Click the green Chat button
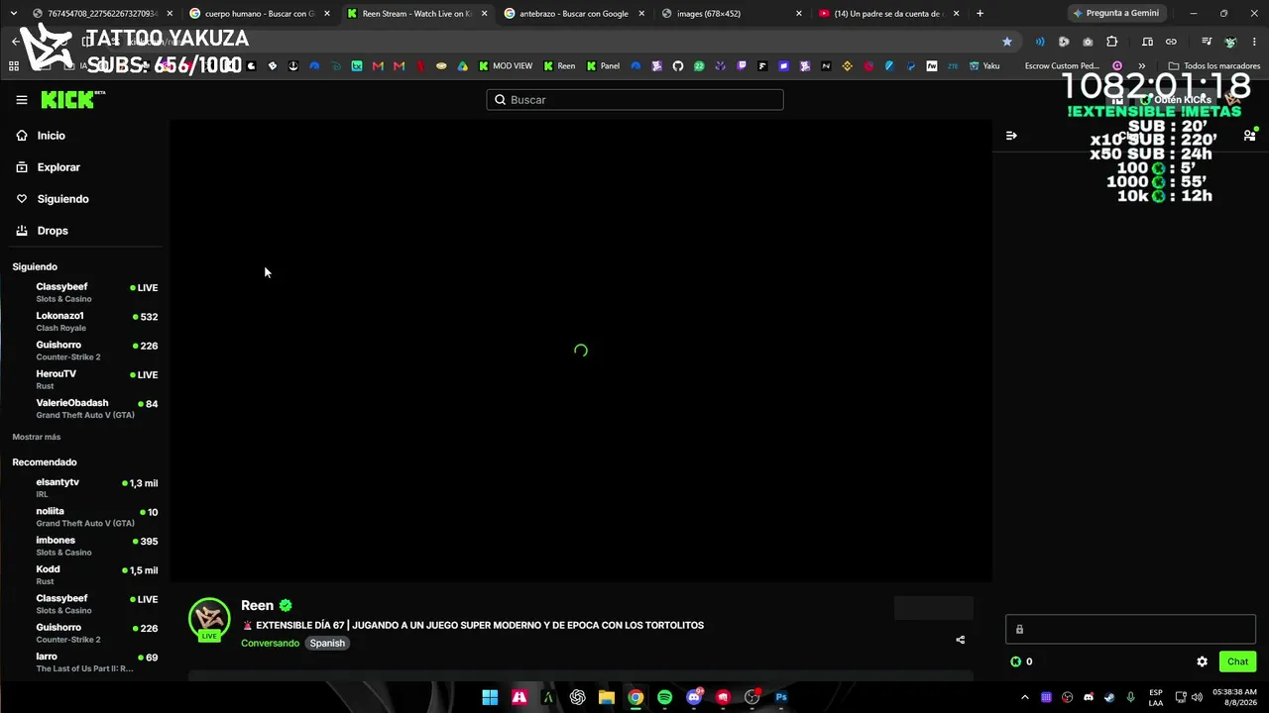 1237,662
